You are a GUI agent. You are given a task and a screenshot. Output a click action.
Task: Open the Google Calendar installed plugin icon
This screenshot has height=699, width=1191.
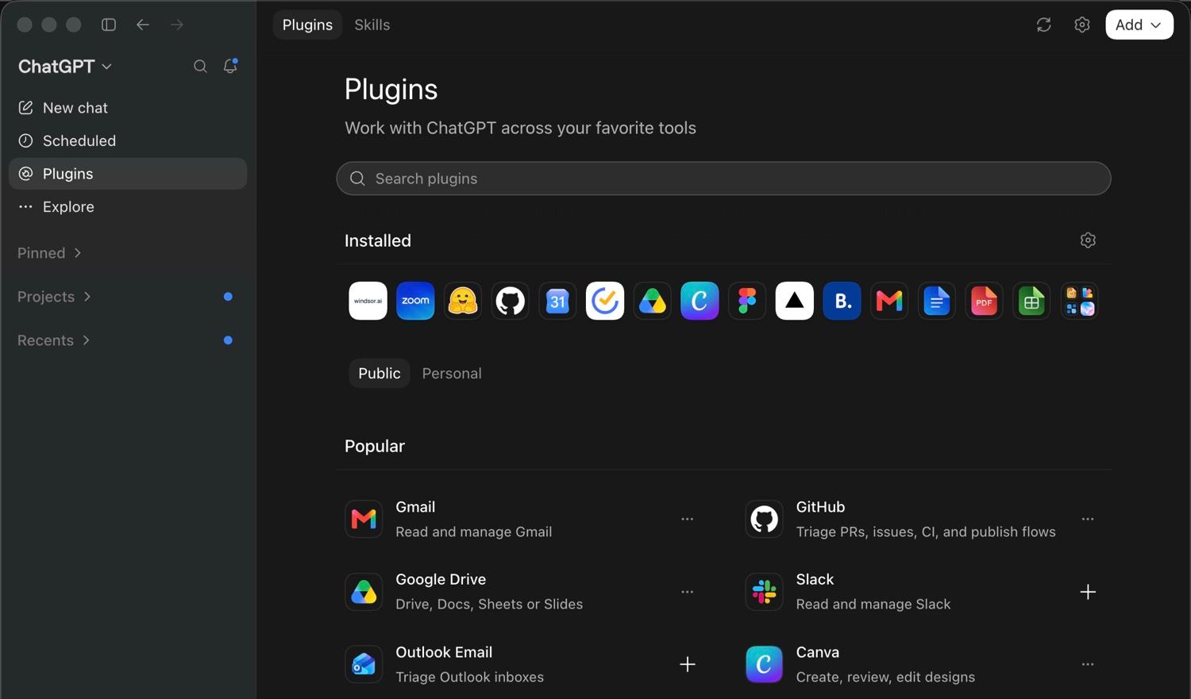(557, 301)
